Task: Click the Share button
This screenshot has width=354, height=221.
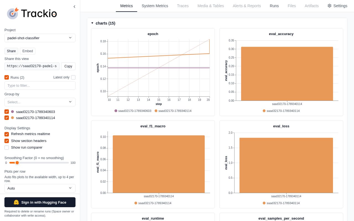Action: pyautogui.click(x=11, y=51)
